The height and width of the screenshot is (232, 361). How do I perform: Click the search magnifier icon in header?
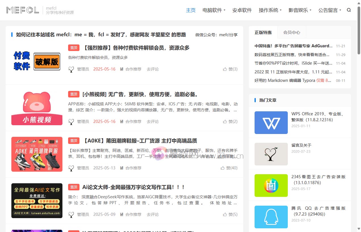point(349,10)
